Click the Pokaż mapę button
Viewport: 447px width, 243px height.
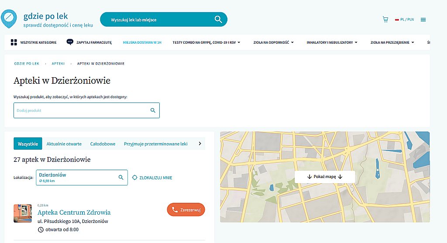(325, 177)
